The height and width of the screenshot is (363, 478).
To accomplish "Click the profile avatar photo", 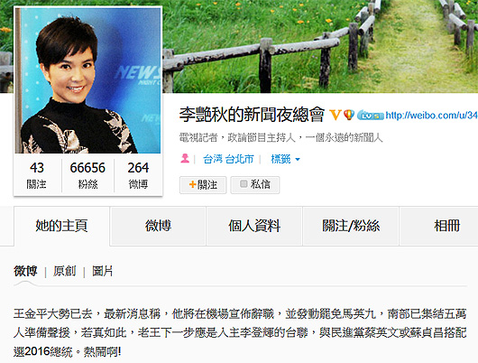I will click(87, 80).
